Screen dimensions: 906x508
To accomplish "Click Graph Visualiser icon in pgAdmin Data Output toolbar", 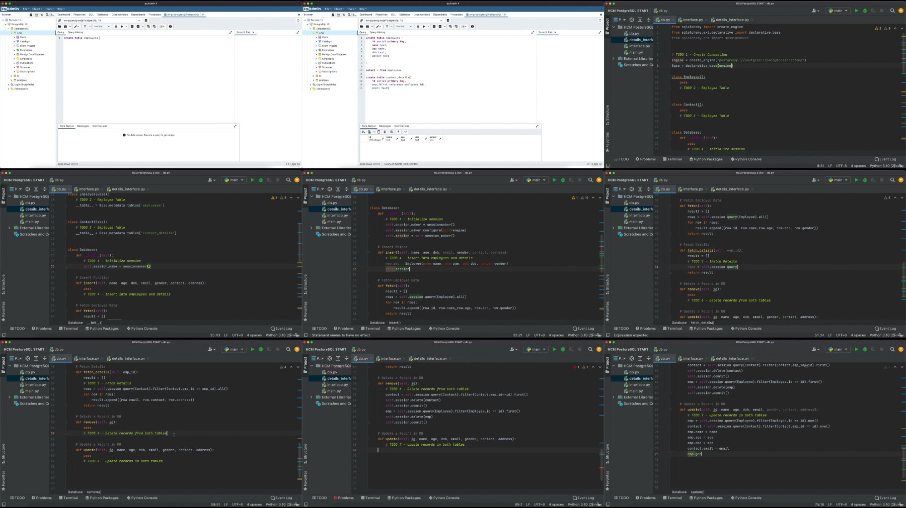I will click(x=405, y=132).
